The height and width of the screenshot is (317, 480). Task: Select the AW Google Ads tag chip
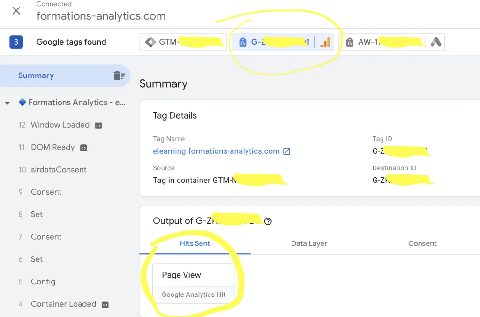coord(391,42)
